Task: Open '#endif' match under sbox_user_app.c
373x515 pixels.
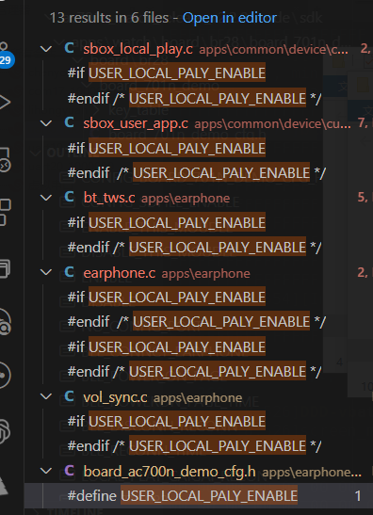Action: [197, 172]
